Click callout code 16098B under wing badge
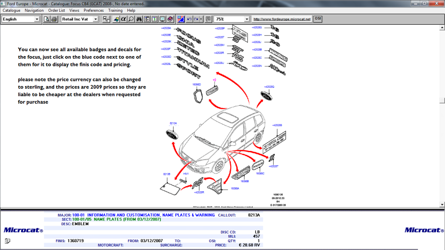Screen dimensions: 445x250 click(244, 181)
